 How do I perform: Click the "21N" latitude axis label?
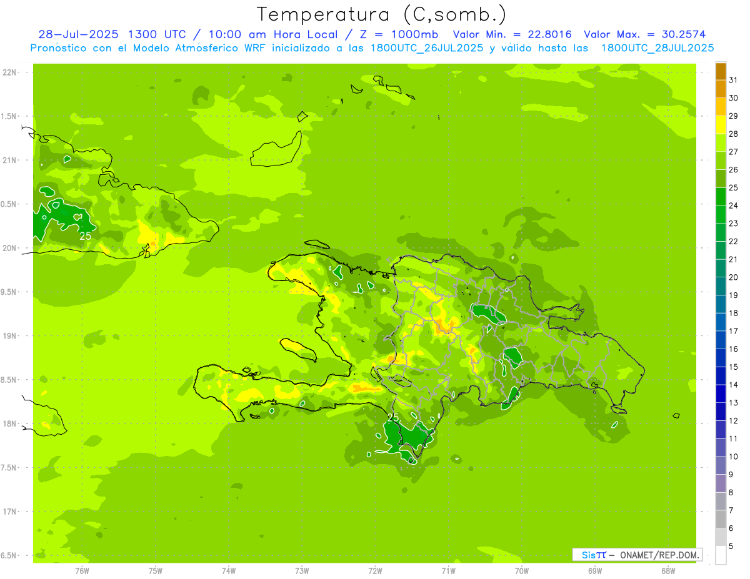(x=10, y=160)
